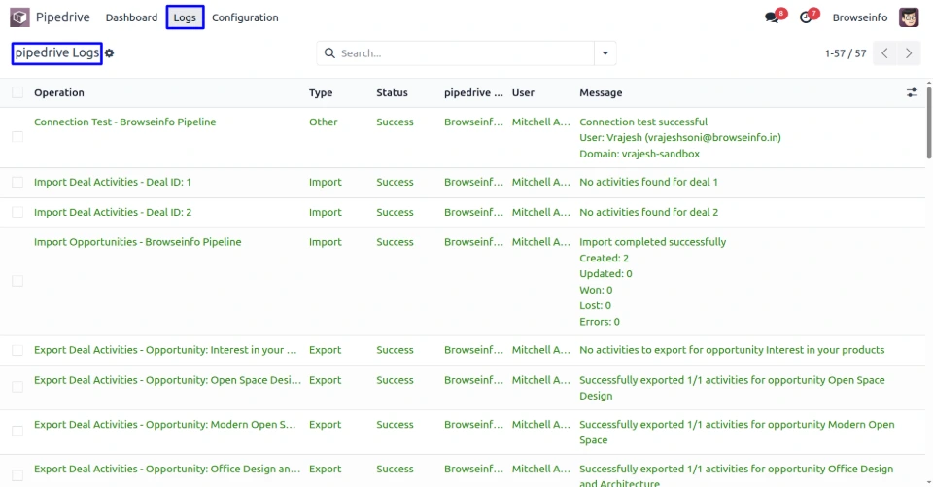Open the Configuration menu
Image resolution: width=933 pixels, height=487 pixels.
click(x=245, y=17)
